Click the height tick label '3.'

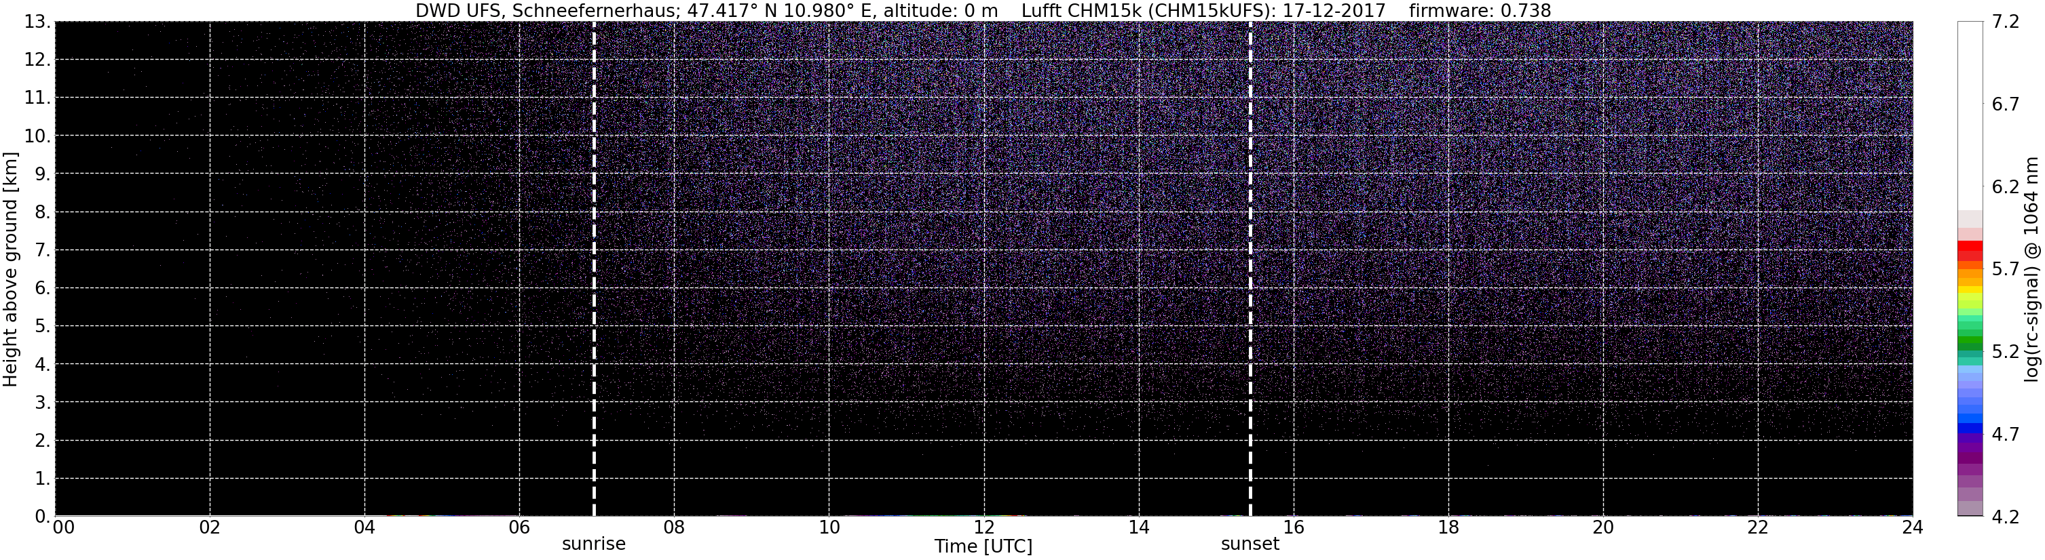point(42,403)
